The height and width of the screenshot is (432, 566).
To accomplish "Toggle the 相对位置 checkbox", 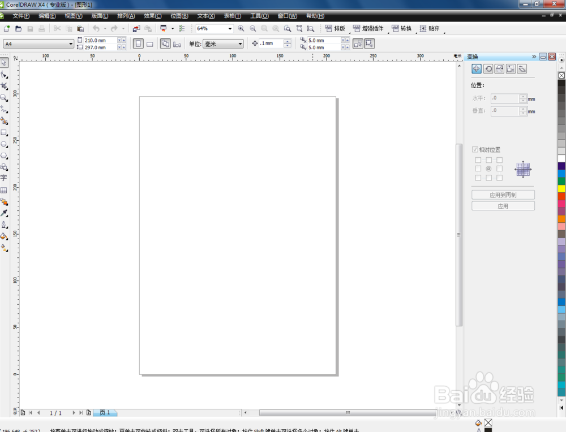I will coord(475,149).
